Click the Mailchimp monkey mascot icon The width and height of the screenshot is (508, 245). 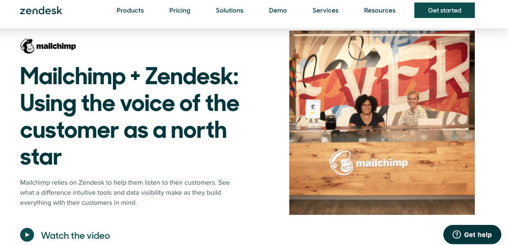28,46
